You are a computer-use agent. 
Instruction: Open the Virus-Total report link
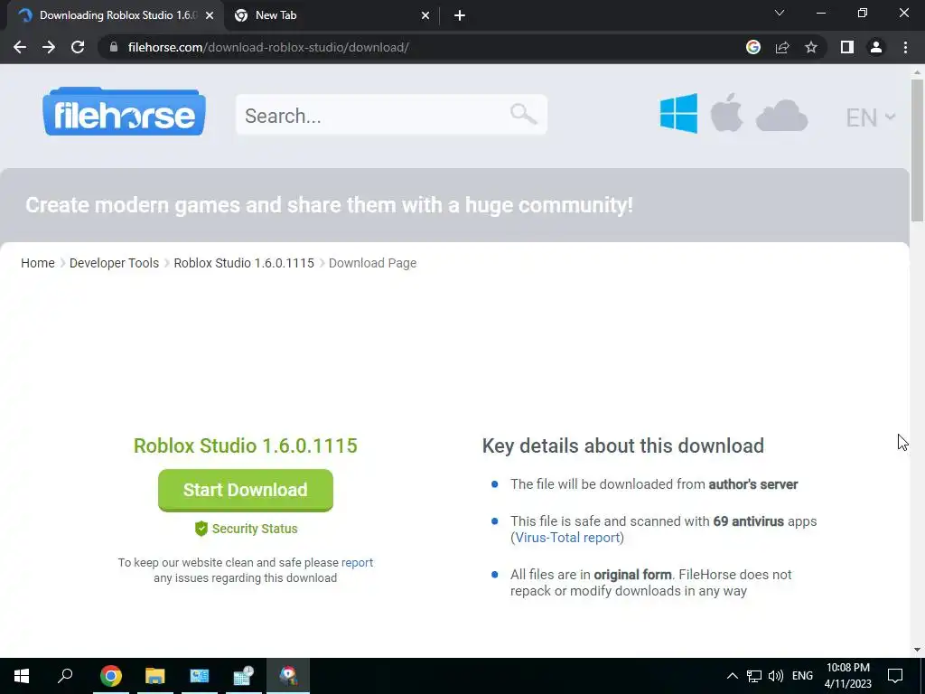[x=567, y=538]
